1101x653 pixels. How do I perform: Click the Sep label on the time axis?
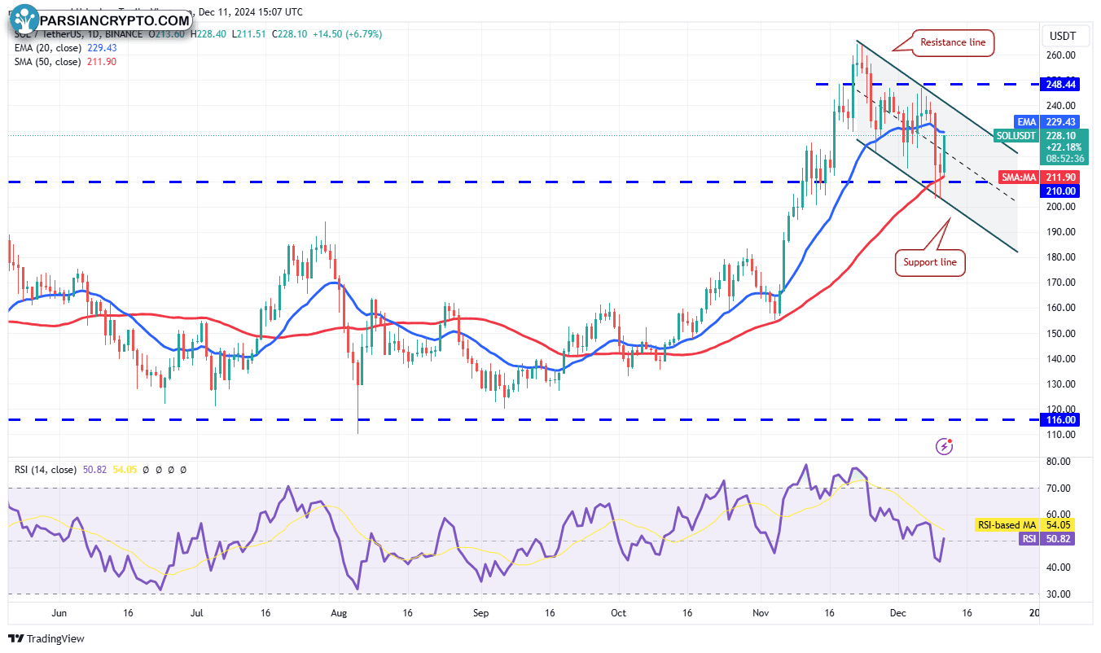(480, 613)
